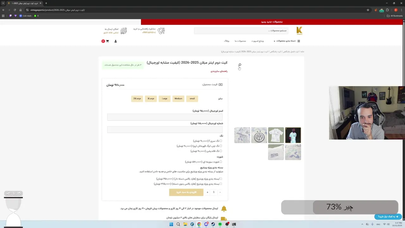Click خانه breadcrumb link
The height and width of the screenshot is (228, 405).
pyautogui.click(x=302, y=52)
